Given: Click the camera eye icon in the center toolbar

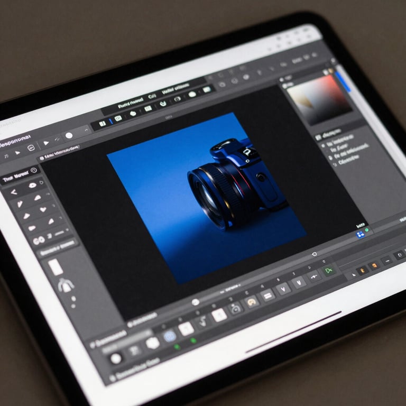Looking at the screenshot, I should (178, 99).
